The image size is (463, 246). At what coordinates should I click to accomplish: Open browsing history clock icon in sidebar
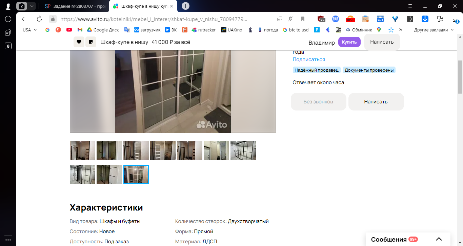pyautogui.click(x=8, y=19)
